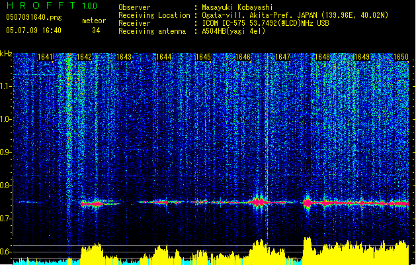Click the yellow signal-level peak under 1648
Viewport: 416px width, 265px height.
pos(307,250)
